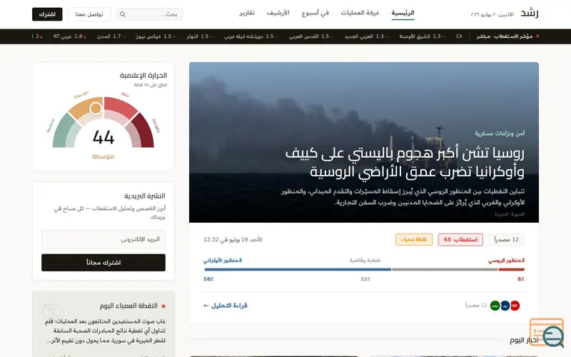
Task: Click the الحرارة الإعلامية widget title
Action: pyautogui.click(x=143, y=76)
